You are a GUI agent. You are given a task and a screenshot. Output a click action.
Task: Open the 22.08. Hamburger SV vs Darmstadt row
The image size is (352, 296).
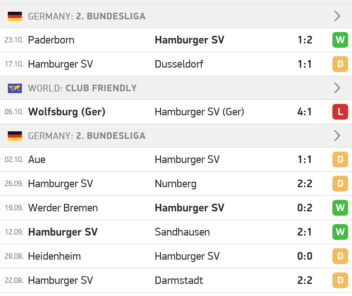click(x=176, y=280)
